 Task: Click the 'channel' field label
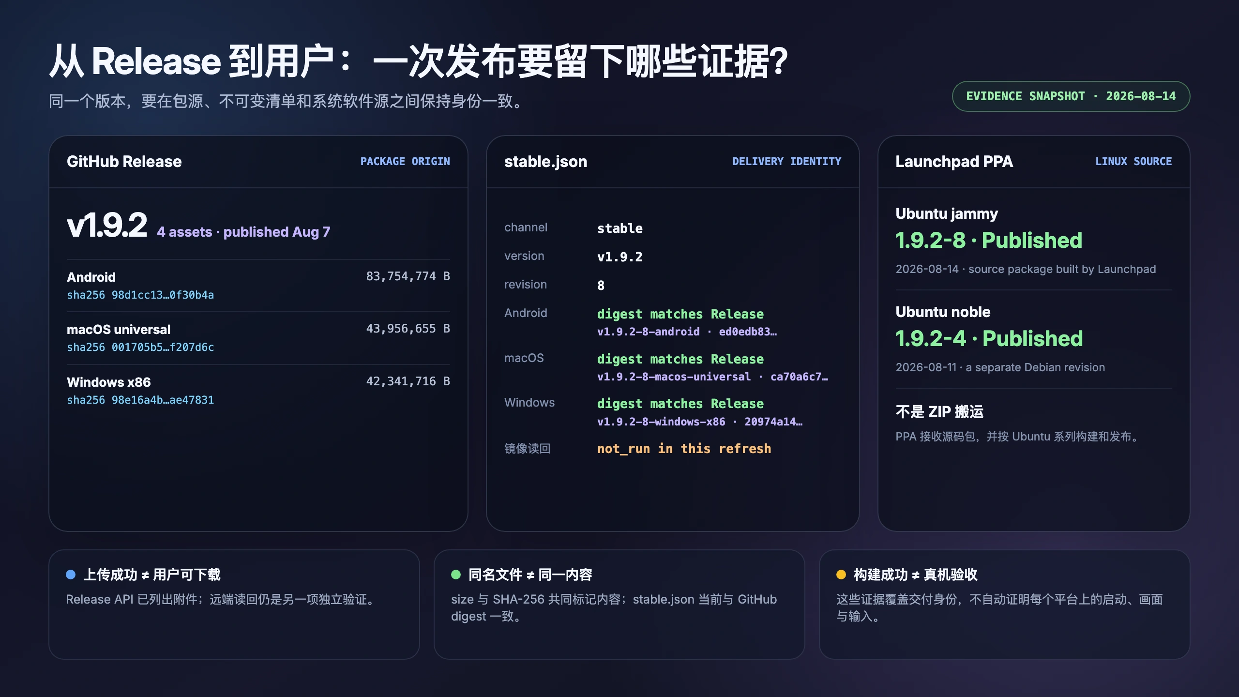tap(526, 227)
